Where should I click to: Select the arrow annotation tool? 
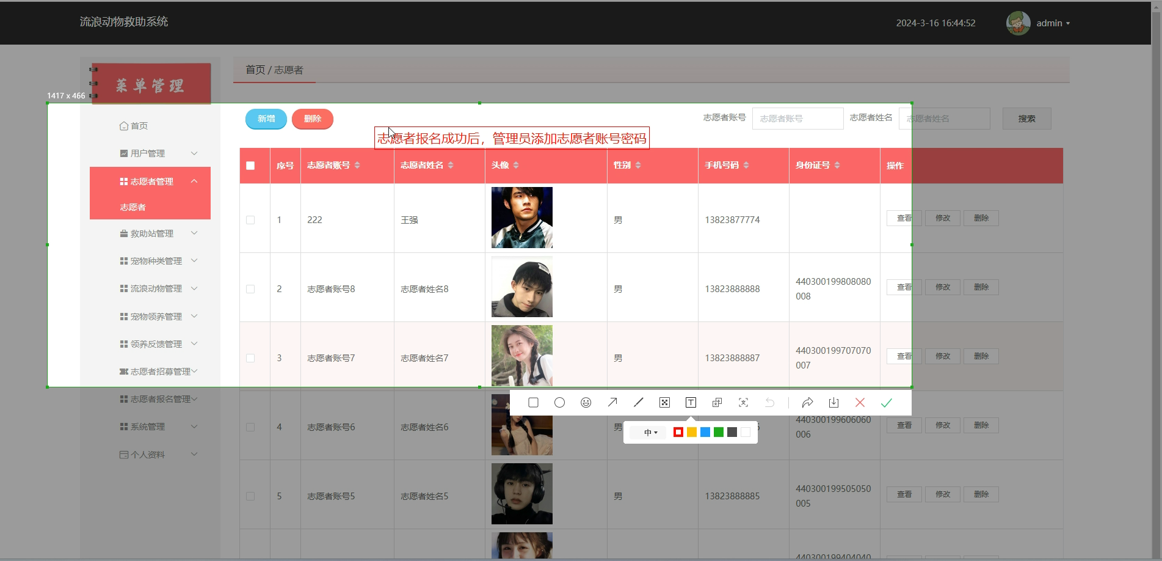click(612, 402)
